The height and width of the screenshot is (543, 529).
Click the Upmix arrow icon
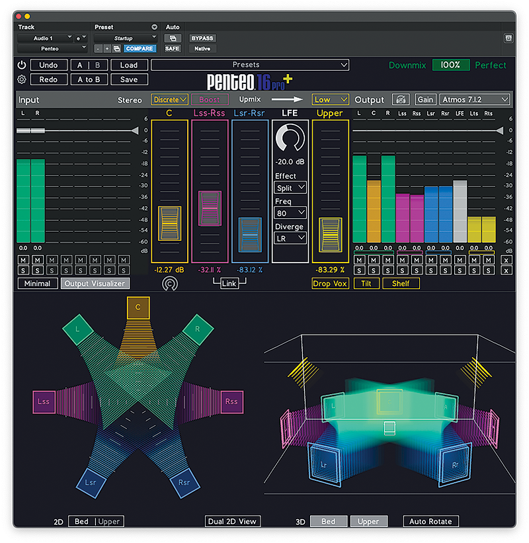[x=287, y=100]
